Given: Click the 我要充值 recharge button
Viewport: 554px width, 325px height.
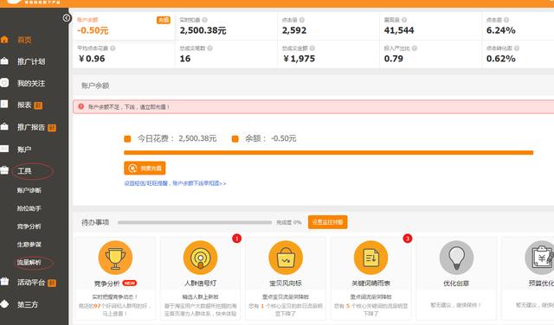Looking at the screenshot, I should point(145,169).
